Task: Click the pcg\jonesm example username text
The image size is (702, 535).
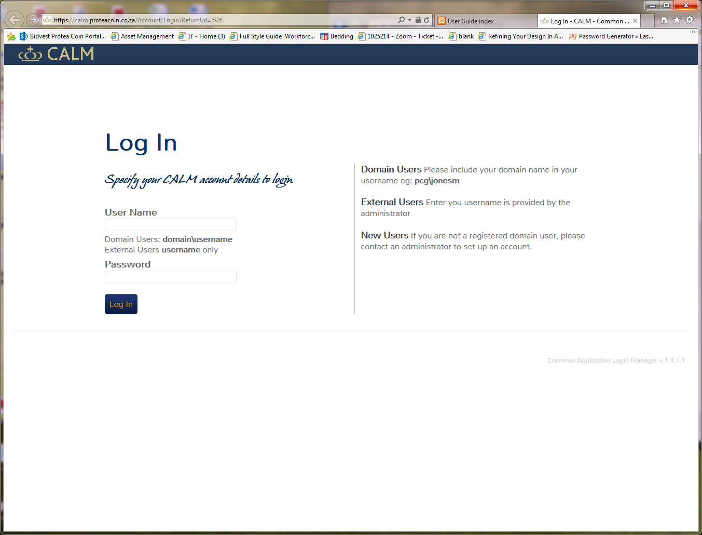Action: pos(437,181)
